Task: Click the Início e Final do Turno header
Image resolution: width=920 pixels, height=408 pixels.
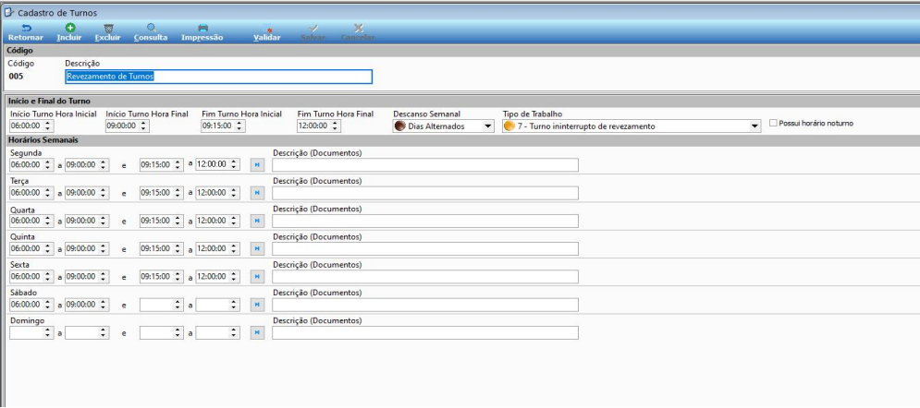Action: point(49,102)
